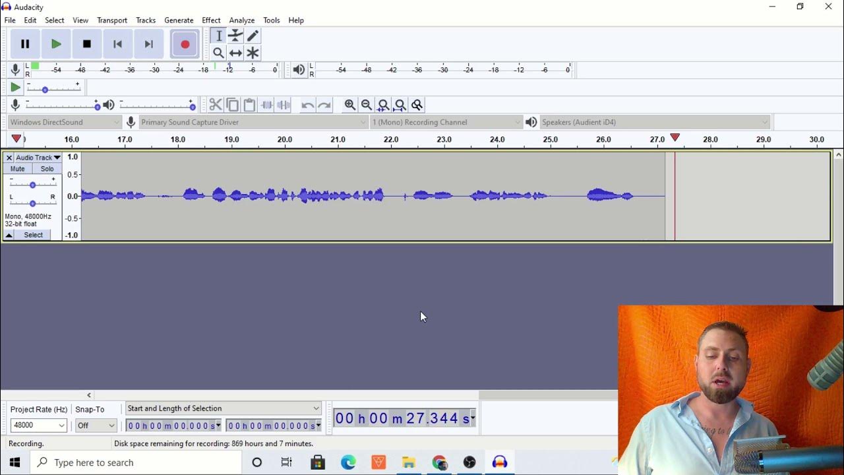
Task: Open the audio position time format arrow
Action: (x=473, y=418)
